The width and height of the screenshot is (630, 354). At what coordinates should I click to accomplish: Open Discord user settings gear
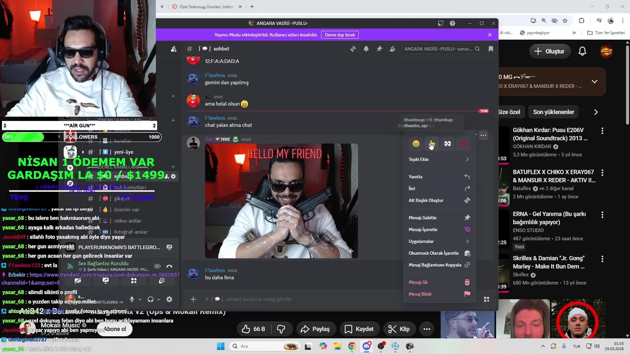[x=169, y=299]
